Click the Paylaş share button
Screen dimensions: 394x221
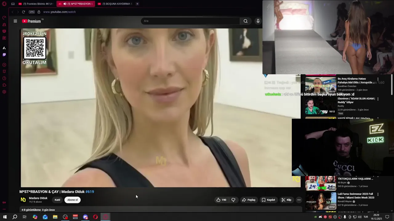[249, 200]
